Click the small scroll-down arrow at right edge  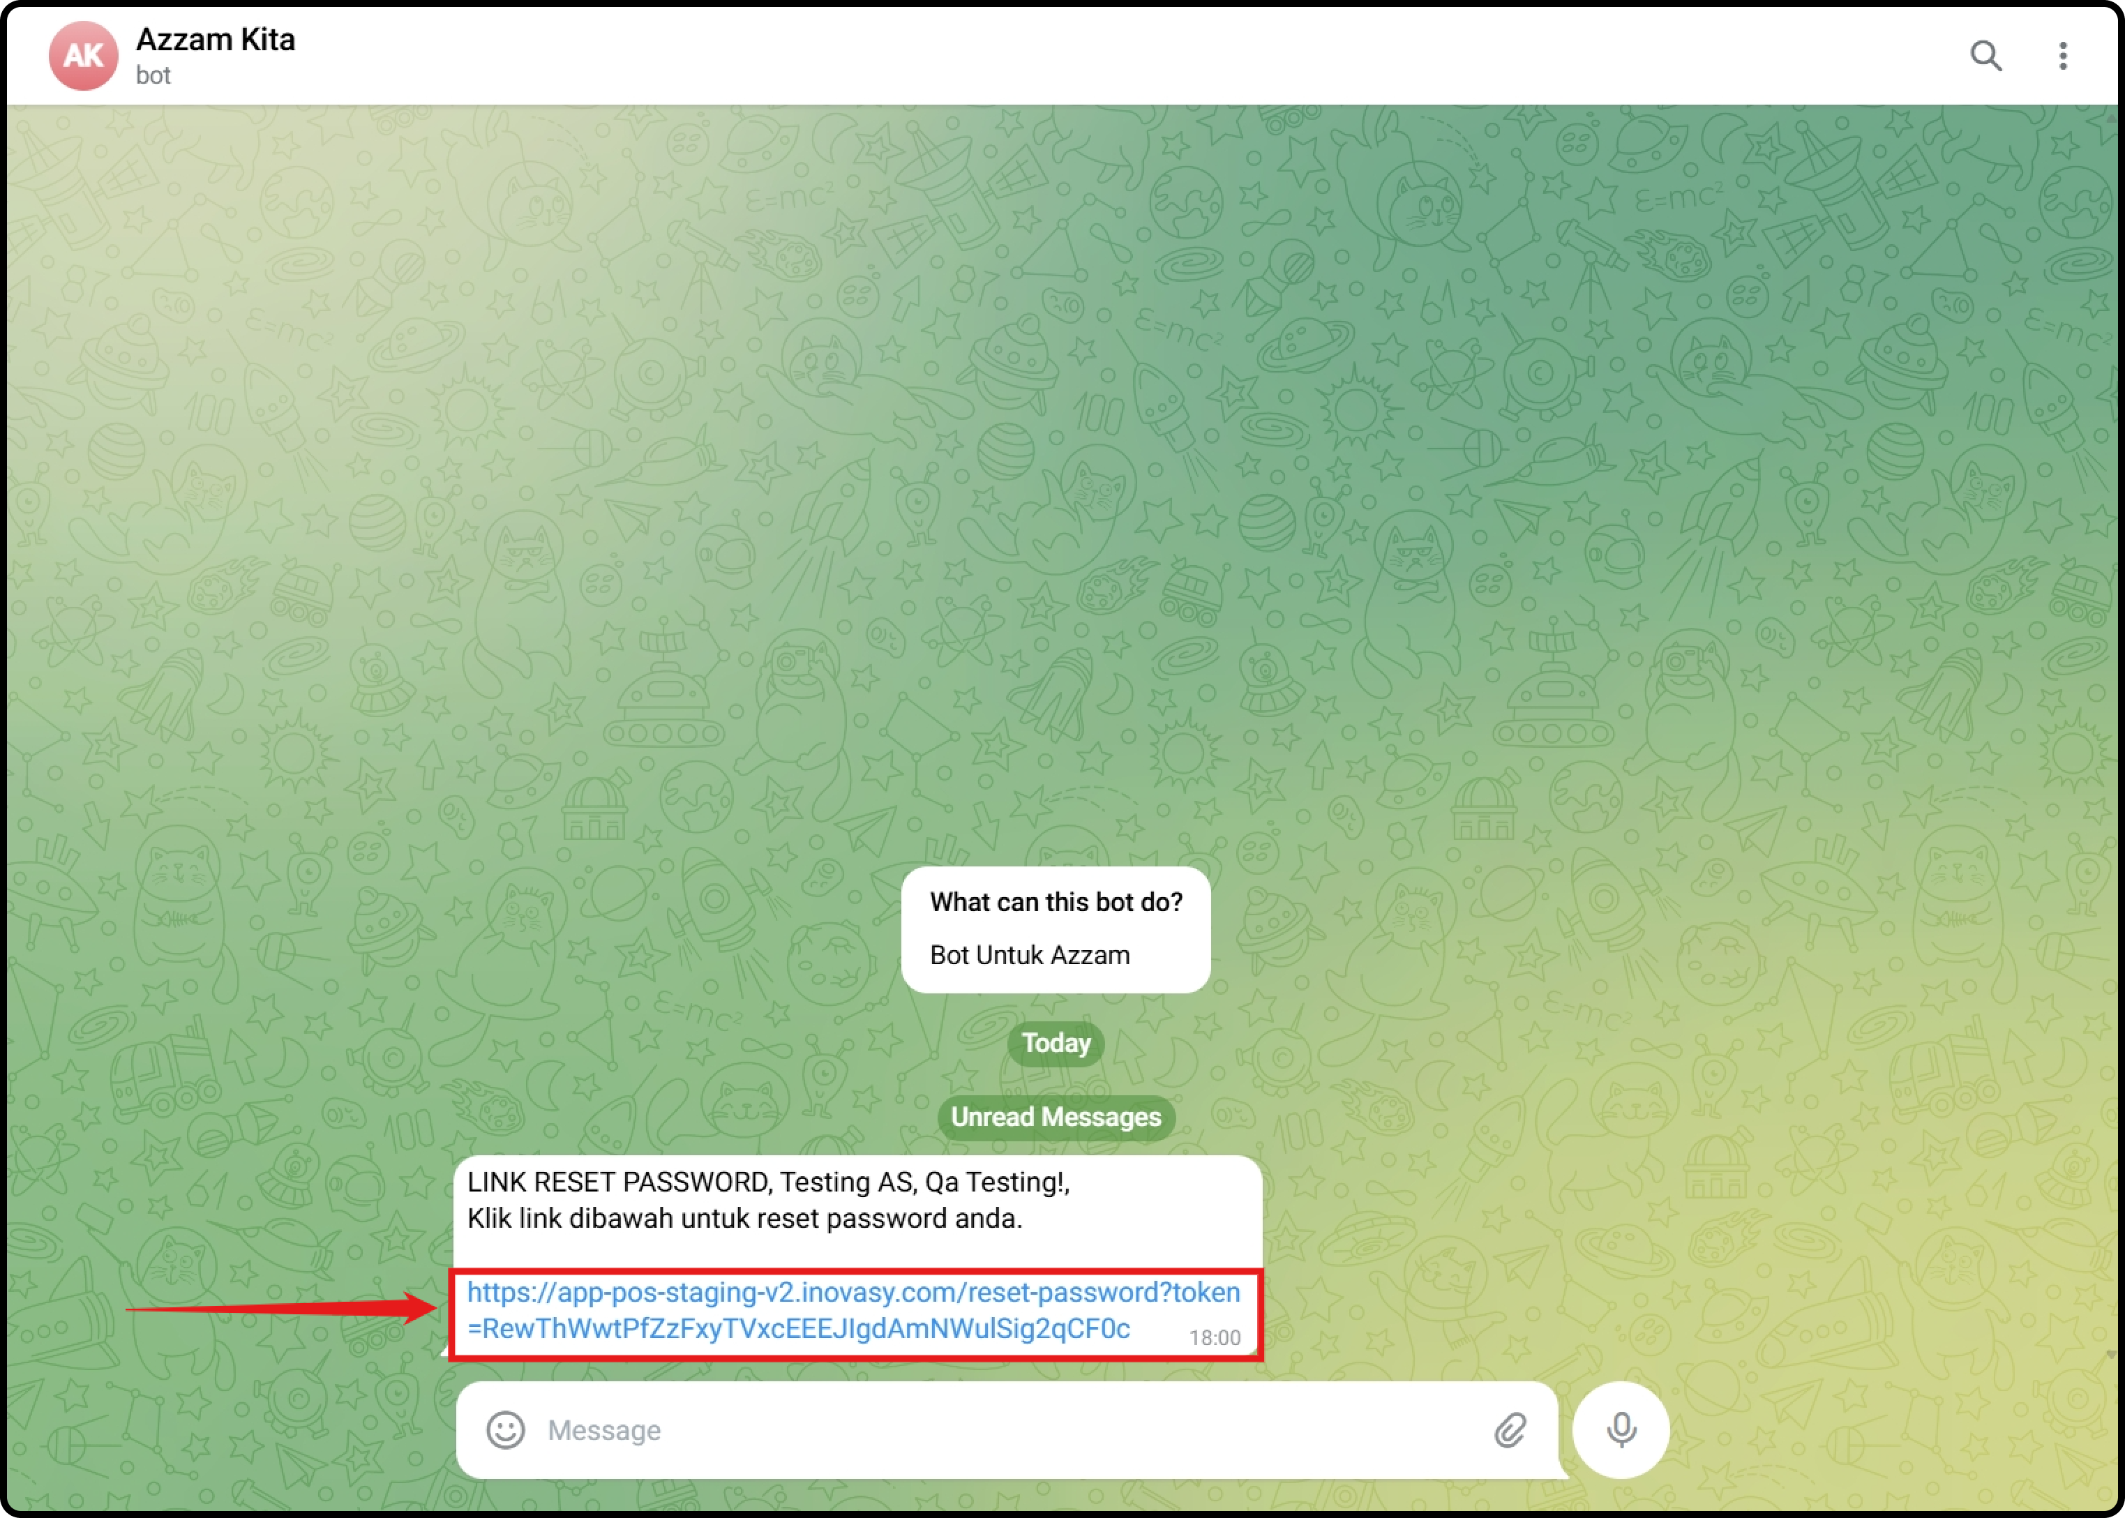(2111, 1355)
